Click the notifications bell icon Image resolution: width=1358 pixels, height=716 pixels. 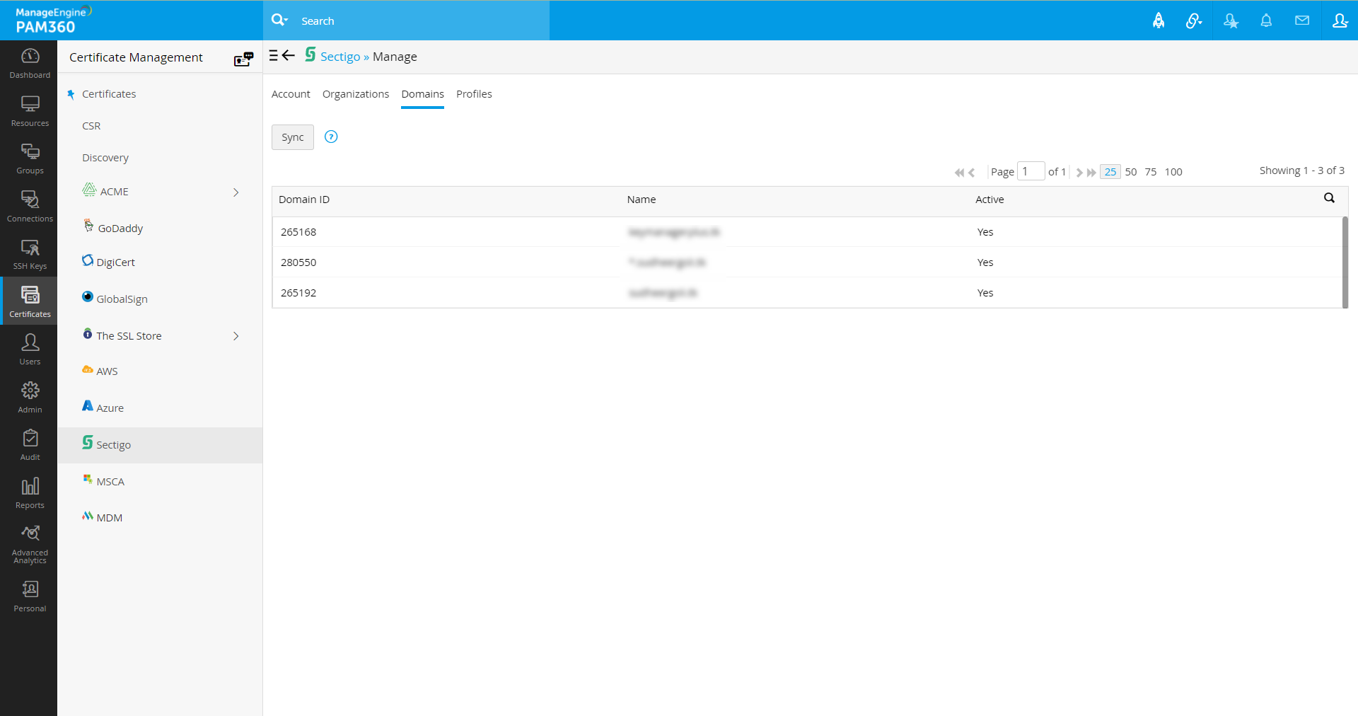[x=1266, y=21]
